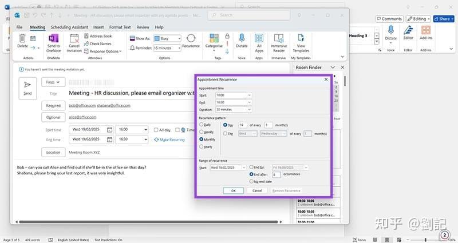The width and height of the screenshot is (458, 243).
Task: Open the Categorise color grid
Action: [x=214, y=38]
